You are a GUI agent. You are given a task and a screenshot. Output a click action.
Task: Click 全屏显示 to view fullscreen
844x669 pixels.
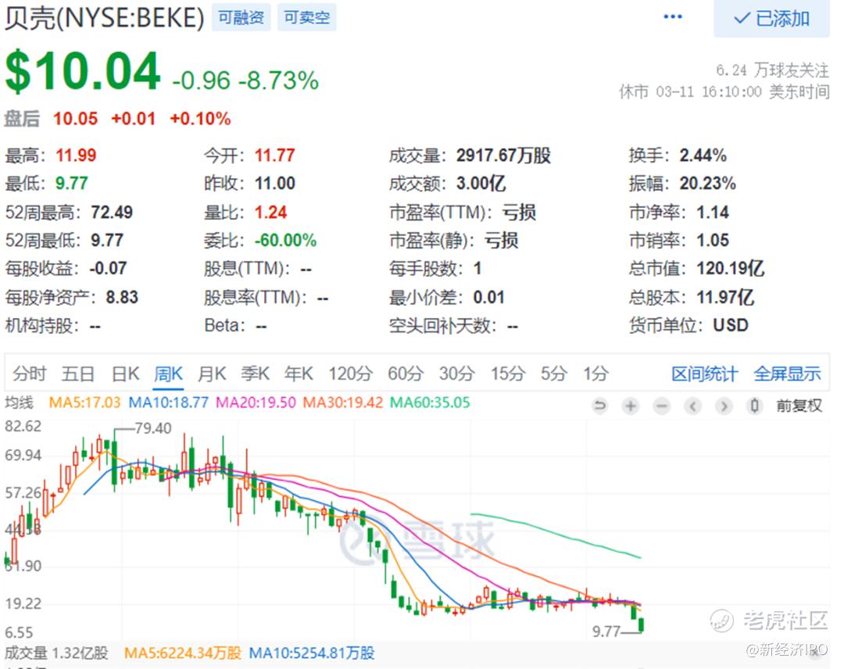tap(787, 374)
